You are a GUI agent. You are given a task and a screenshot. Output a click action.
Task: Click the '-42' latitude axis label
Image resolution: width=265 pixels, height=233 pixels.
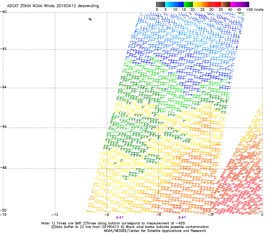pos(3,49)
